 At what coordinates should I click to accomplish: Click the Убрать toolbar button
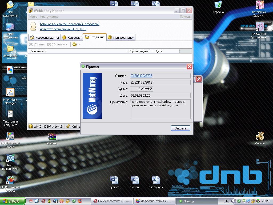(x=36, y=44)
